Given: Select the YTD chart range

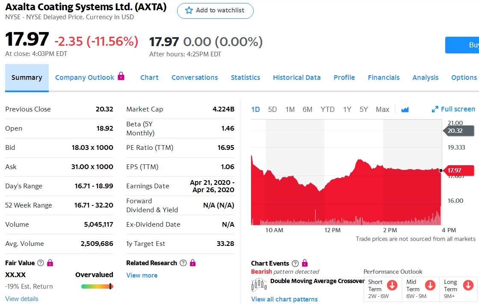Looking at the screenshot, I should [x=328, y=109].
